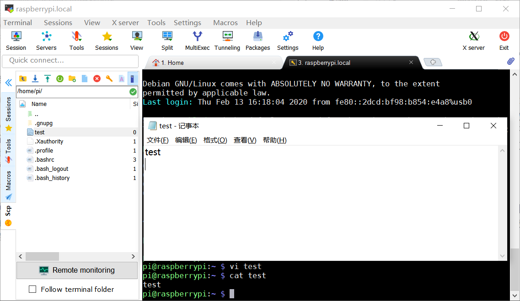Click the '..' parent directory entry

77,114
